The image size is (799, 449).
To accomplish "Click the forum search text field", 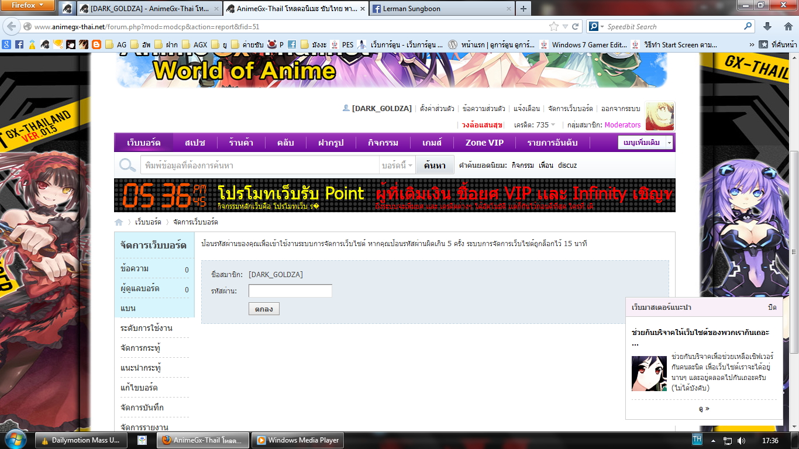I will pos(260,165).
